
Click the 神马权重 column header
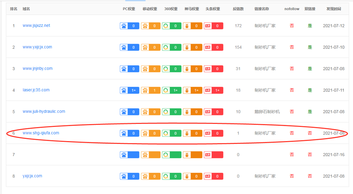[192, 9]
